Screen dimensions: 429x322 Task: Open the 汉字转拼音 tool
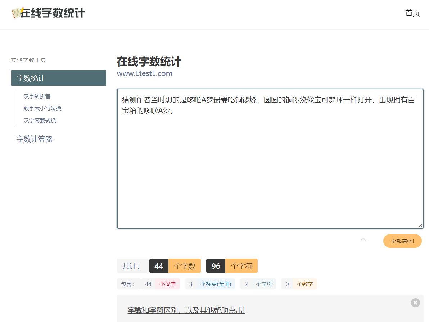coord(37,97)
